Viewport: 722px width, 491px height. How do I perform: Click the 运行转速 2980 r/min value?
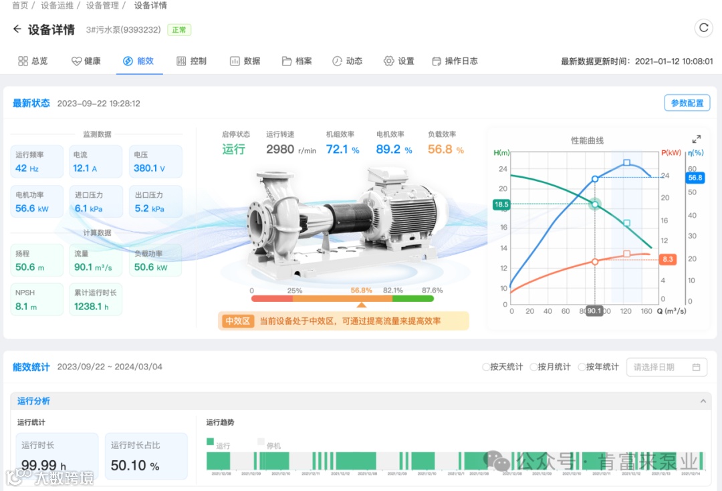tap(291, 149)
